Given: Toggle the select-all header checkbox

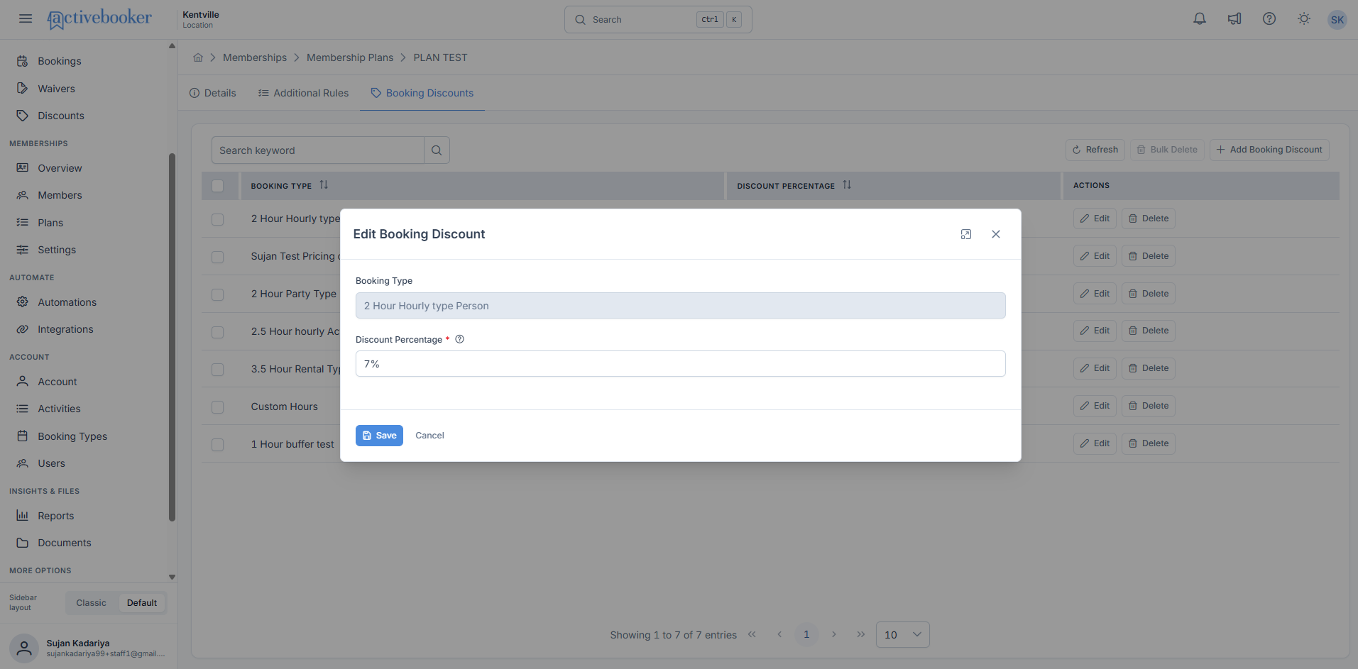Looking at the screenshot, I should pyautogui.click(x=218, y=186).
